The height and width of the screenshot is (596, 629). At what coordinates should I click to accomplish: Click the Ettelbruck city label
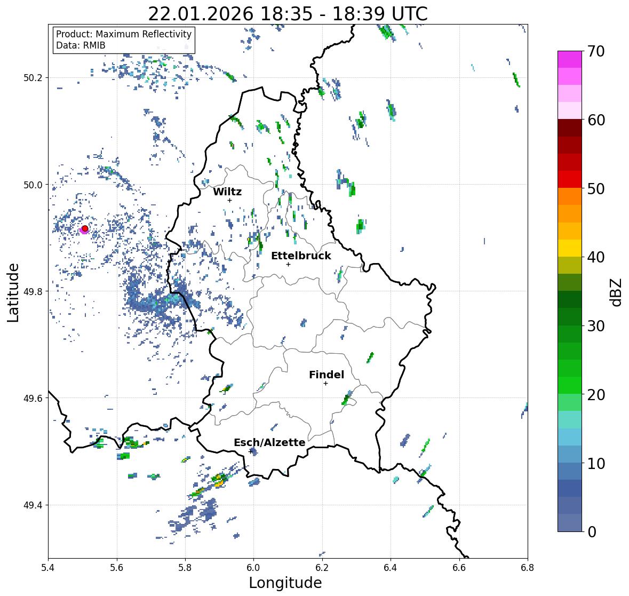(301, 256)
